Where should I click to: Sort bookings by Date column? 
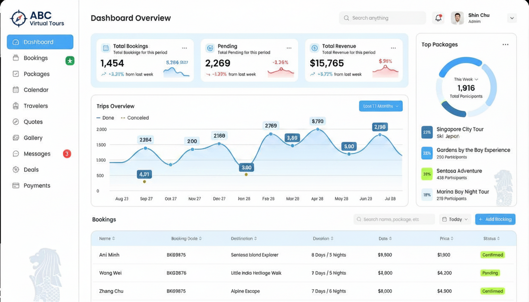(x=385, y=238)
